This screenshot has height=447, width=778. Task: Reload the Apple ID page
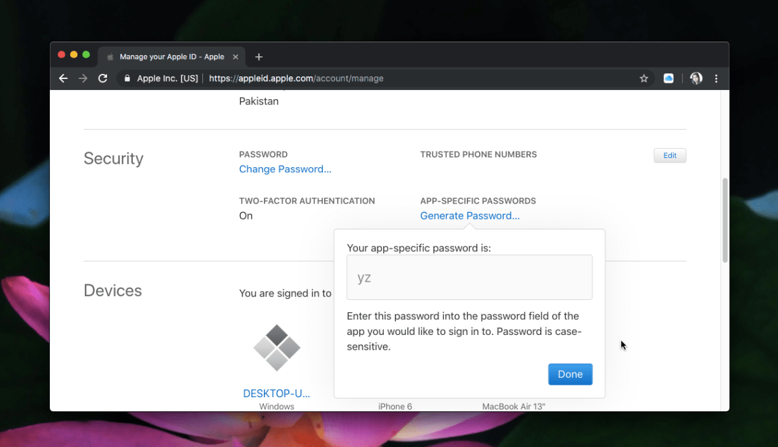102,78
